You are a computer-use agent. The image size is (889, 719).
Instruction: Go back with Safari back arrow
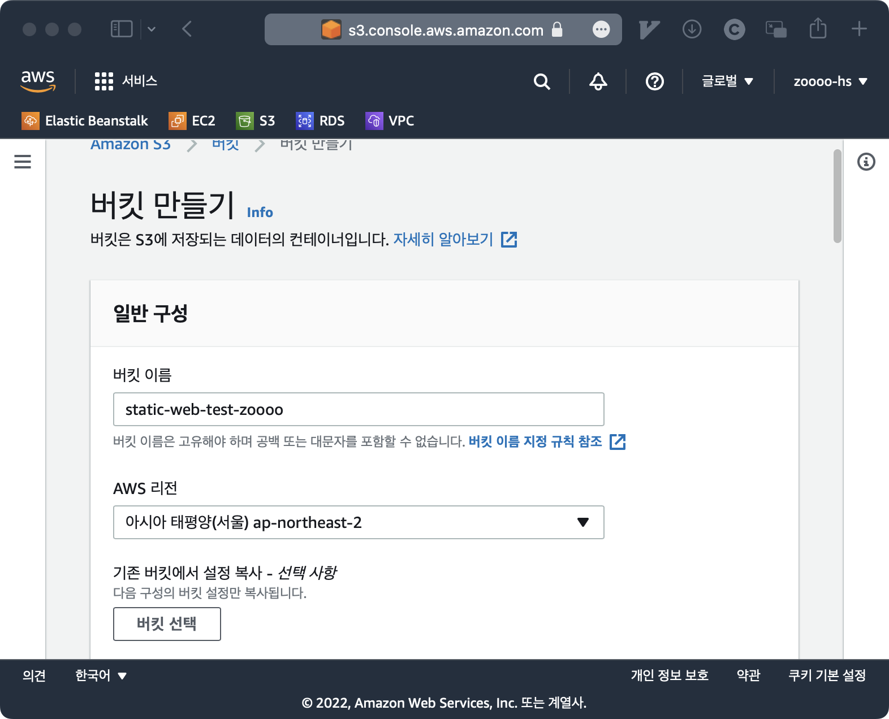pyautogui.click(x=187, y=29)
